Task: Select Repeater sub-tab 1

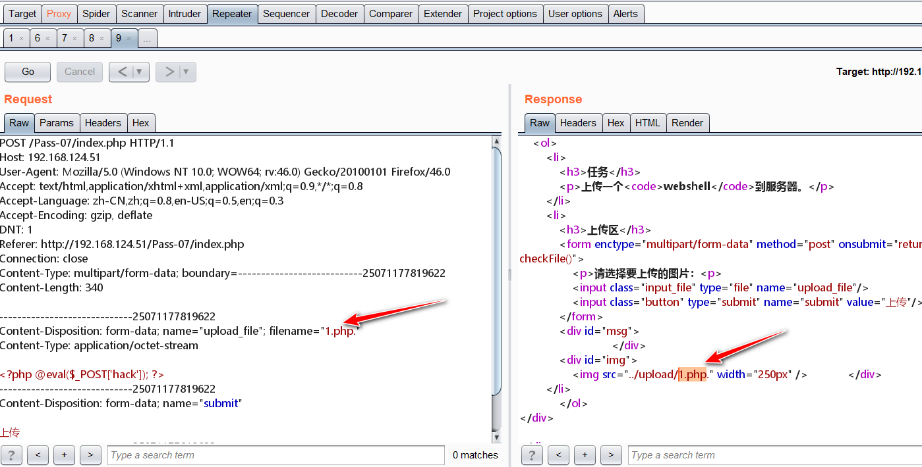Action: click(x=11, y=38)
